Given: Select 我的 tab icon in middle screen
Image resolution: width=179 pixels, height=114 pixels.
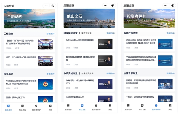Looking at the screenshot, I should point(110,106).
